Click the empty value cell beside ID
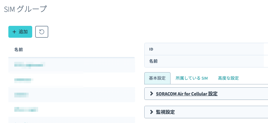 coord(266,49)
